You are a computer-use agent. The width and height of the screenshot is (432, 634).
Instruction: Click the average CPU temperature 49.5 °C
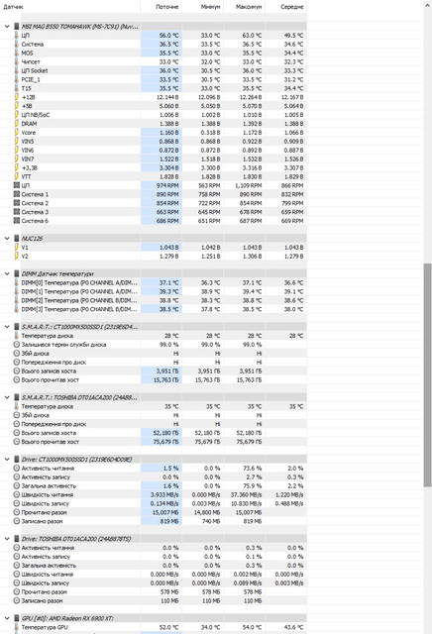[293, 36]
